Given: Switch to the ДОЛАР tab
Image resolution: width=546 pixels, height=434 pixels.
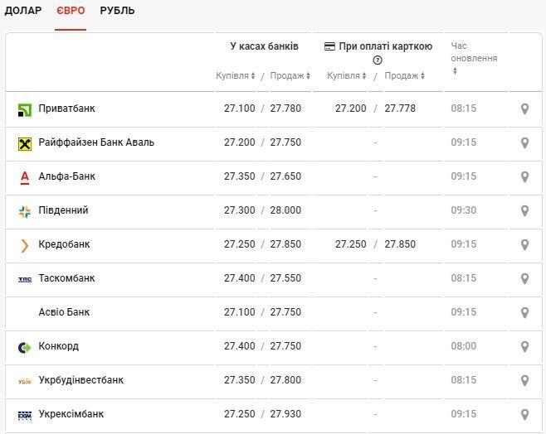Looking at the screenshot, I should tap(23, 11).
